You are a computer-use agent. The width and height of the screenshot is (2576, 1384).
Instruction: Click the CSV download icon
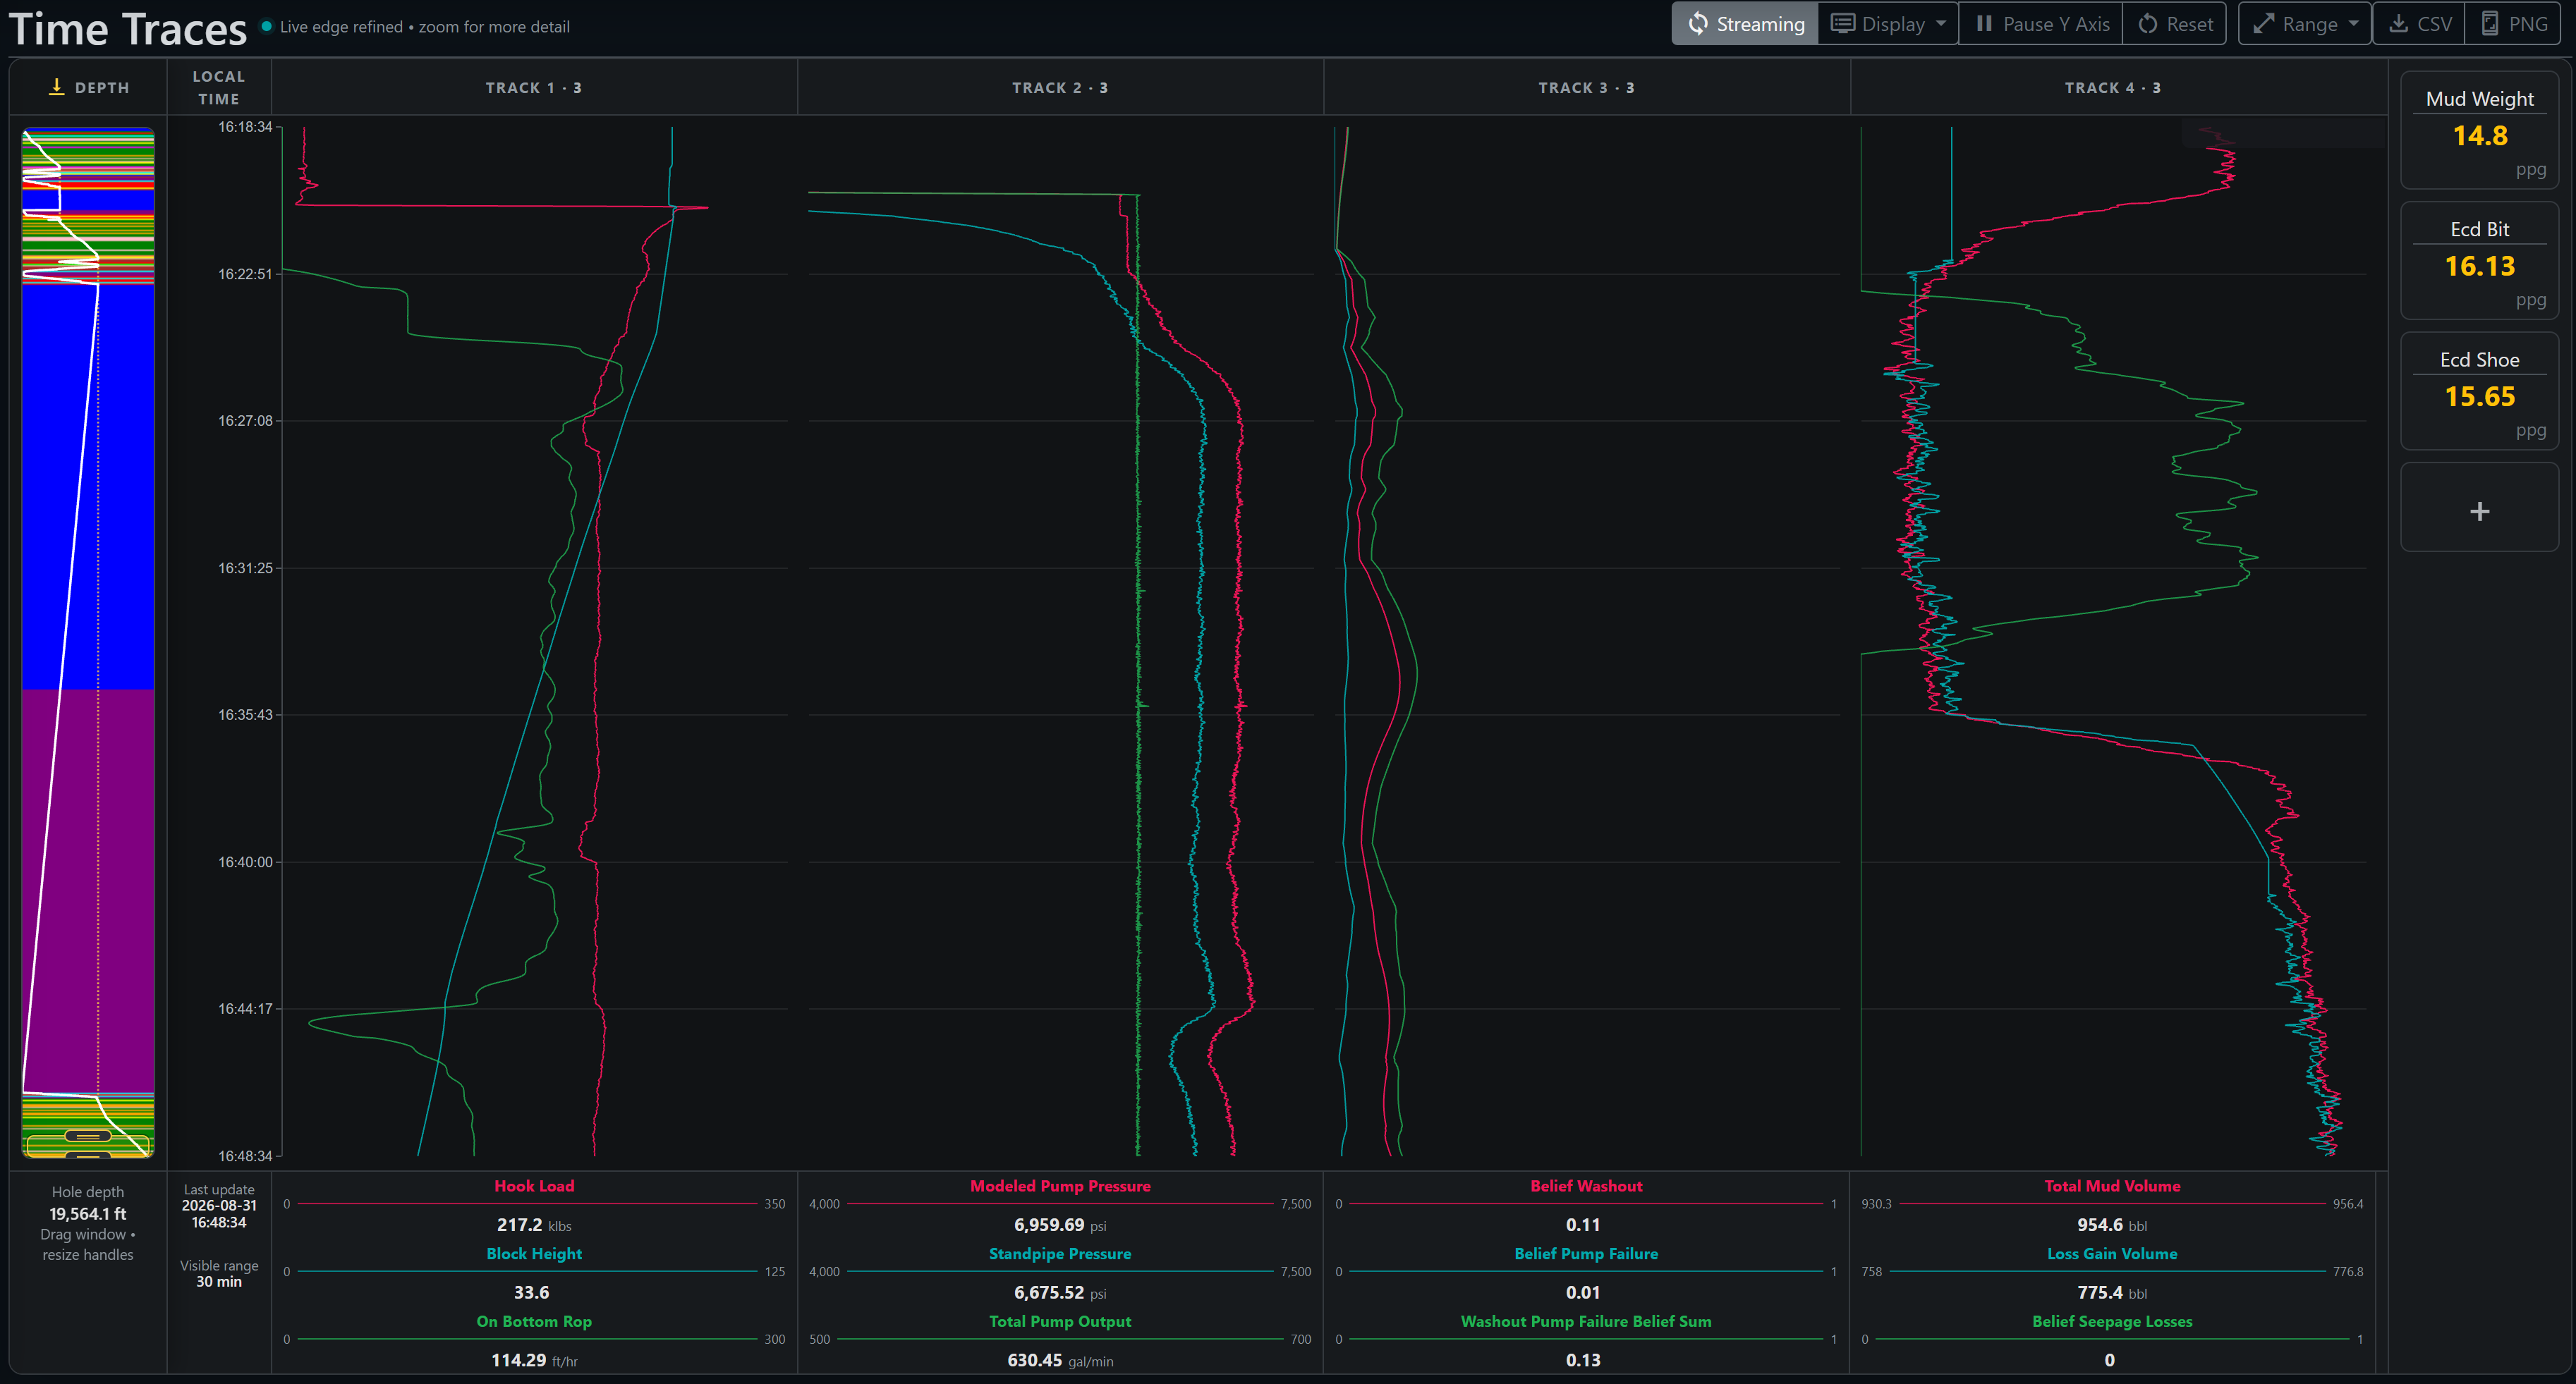point(2398,24)
